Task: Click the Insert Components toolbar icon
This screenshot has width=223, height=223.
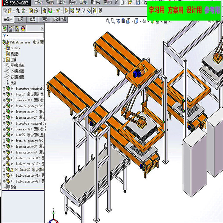Action: [x=10, y=11]
